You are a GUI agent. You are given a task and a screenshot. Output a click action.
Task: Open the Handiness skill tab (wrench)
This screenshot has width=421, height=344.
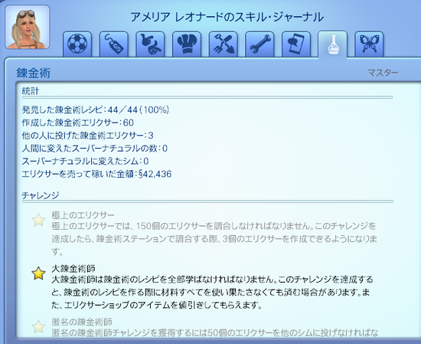tap(260, 44)
